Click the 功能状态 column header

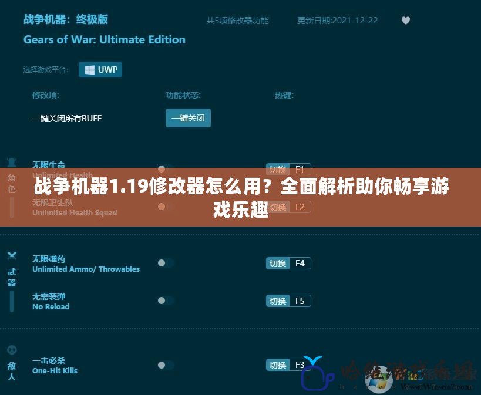tap(183, 95)
